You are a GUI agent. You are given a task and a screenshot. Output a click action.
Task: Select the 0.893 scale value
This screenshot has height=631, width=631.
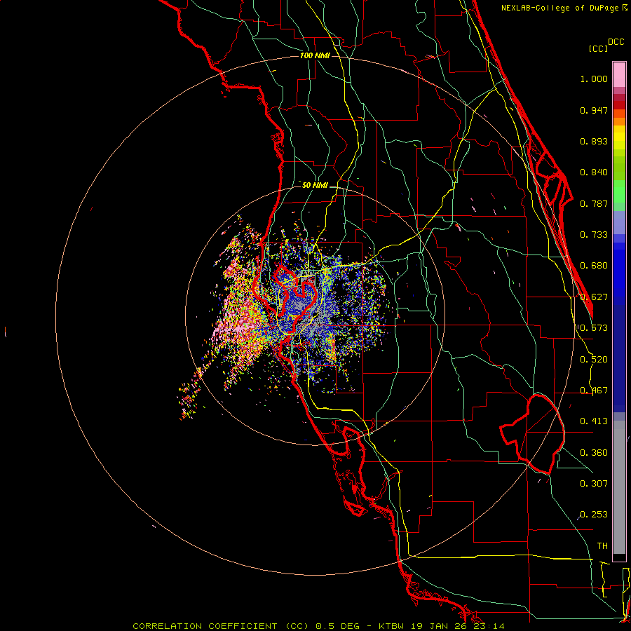(x=594, y=141)
